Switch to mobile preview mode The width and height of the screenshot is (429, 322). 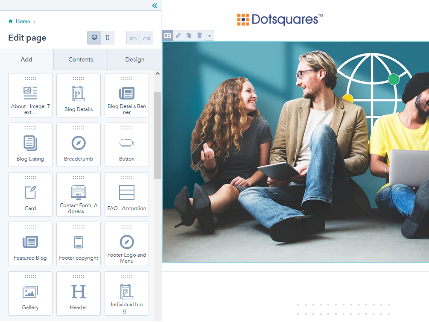108,38
